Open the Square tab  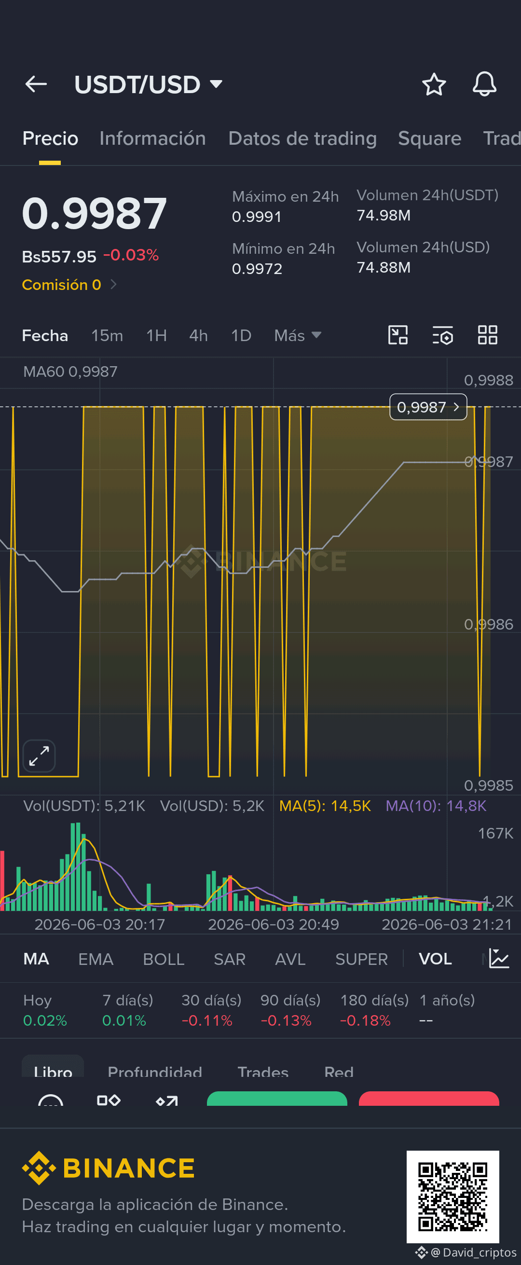point(430,138)
